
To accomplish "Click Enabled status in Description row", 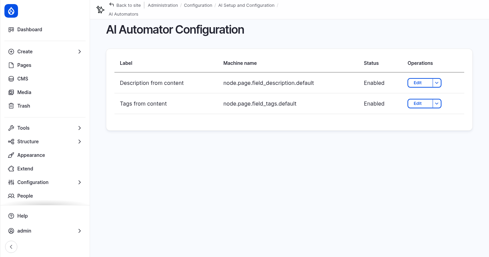I will click(374, 83).
